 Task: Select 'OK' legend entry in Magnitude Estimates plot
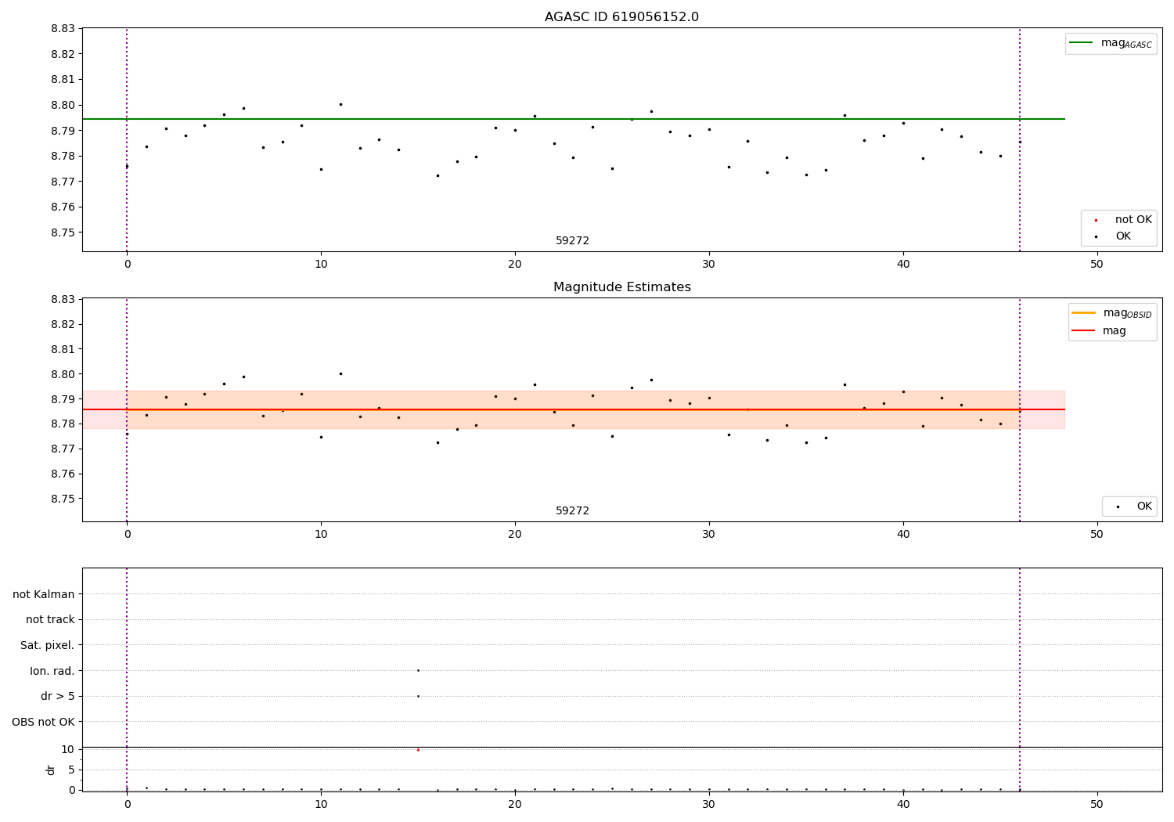pyautogui.click(x=1144, y=507)
